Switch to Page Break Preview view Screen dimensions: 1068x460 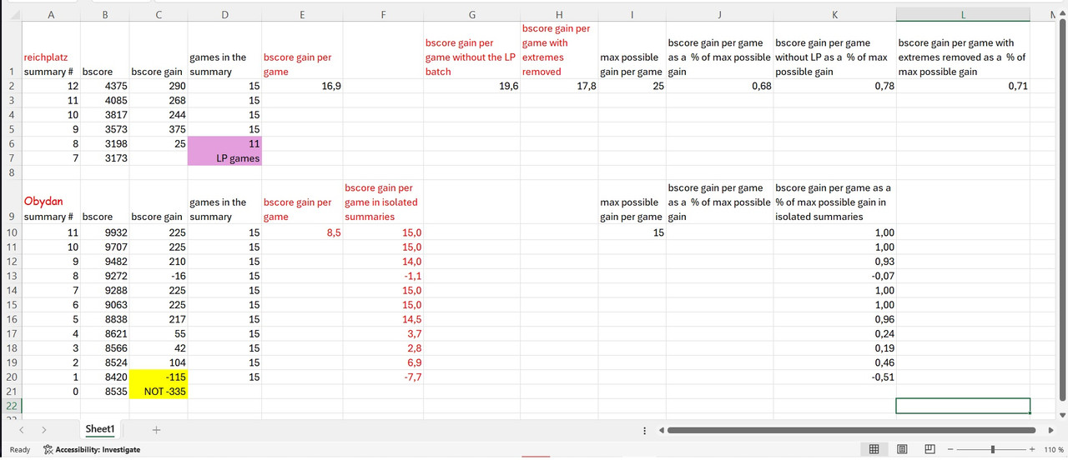[x=930, y=449]
